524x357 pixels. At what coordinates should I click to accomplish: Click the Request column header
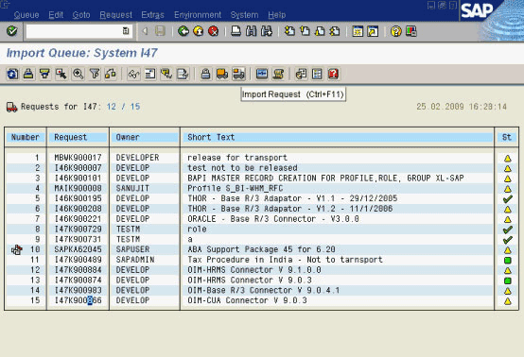78,137
